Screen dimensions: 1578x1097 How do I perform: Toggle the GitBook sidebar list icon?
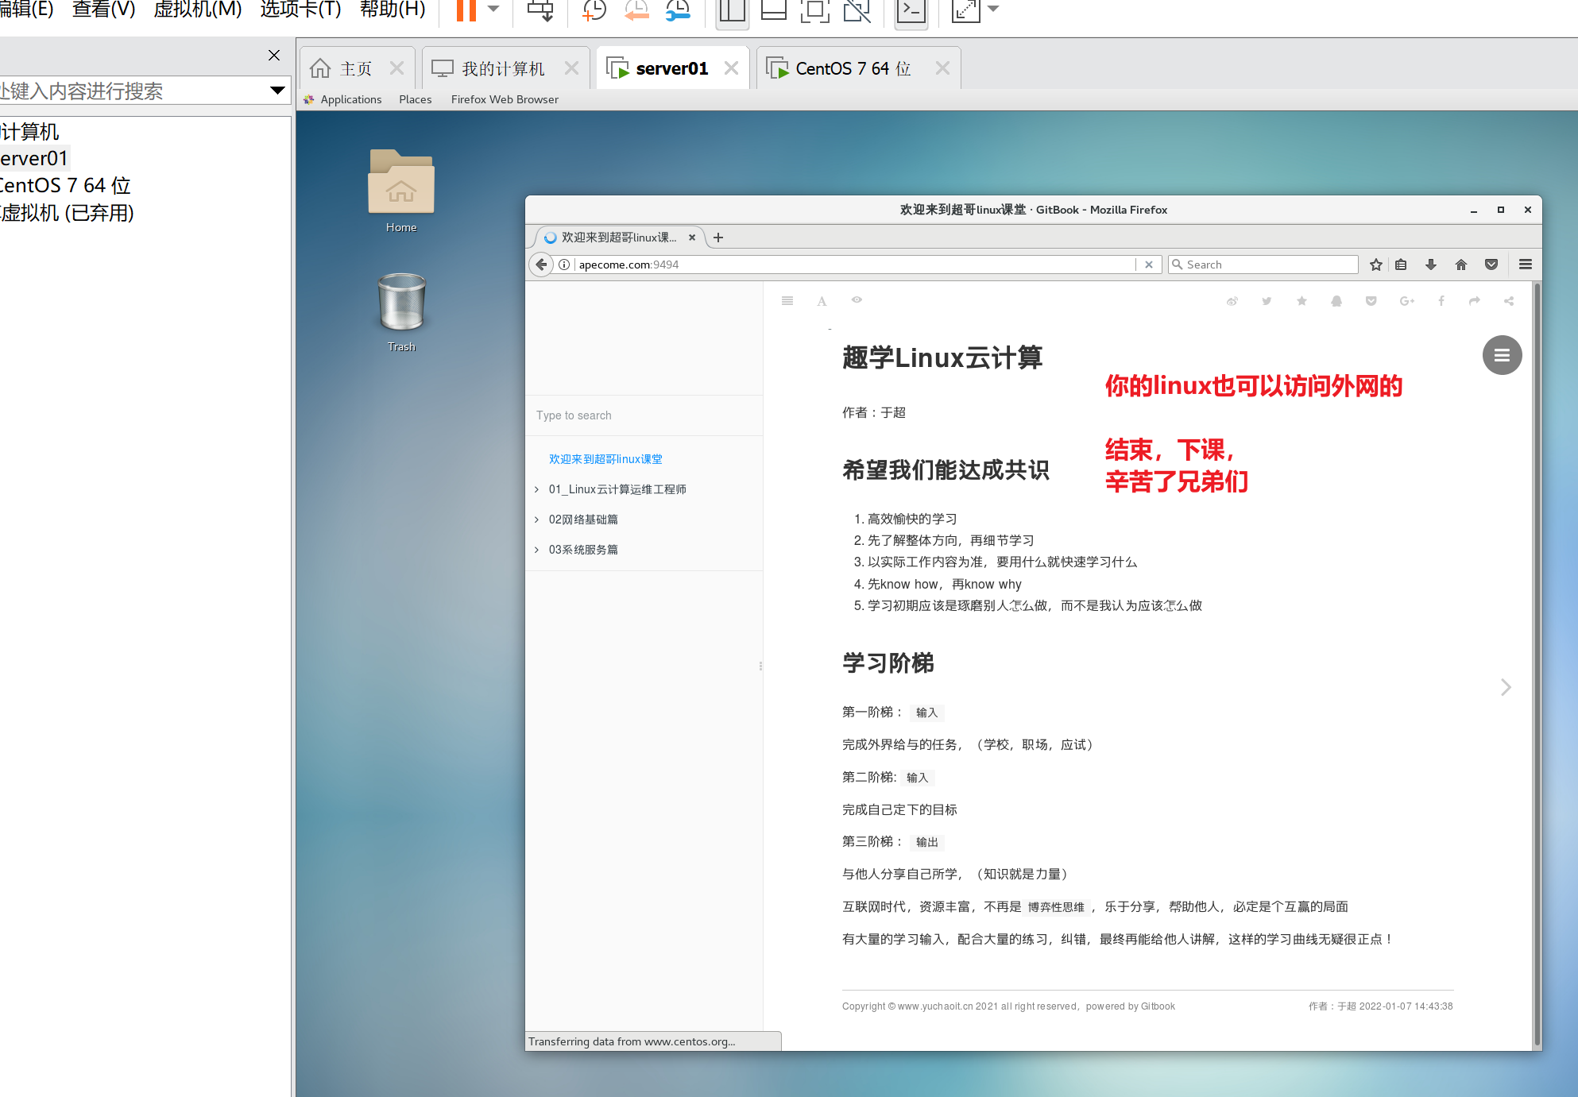787,301
